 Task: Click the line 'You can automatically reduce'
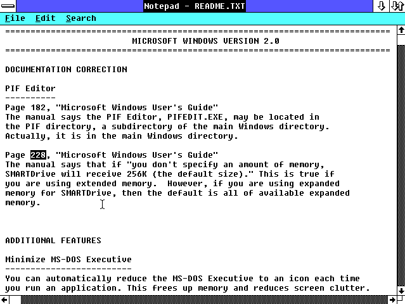[183, 279]
